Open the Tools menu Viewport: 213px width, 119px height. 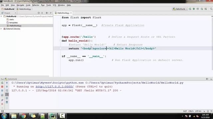pos(49,5)
